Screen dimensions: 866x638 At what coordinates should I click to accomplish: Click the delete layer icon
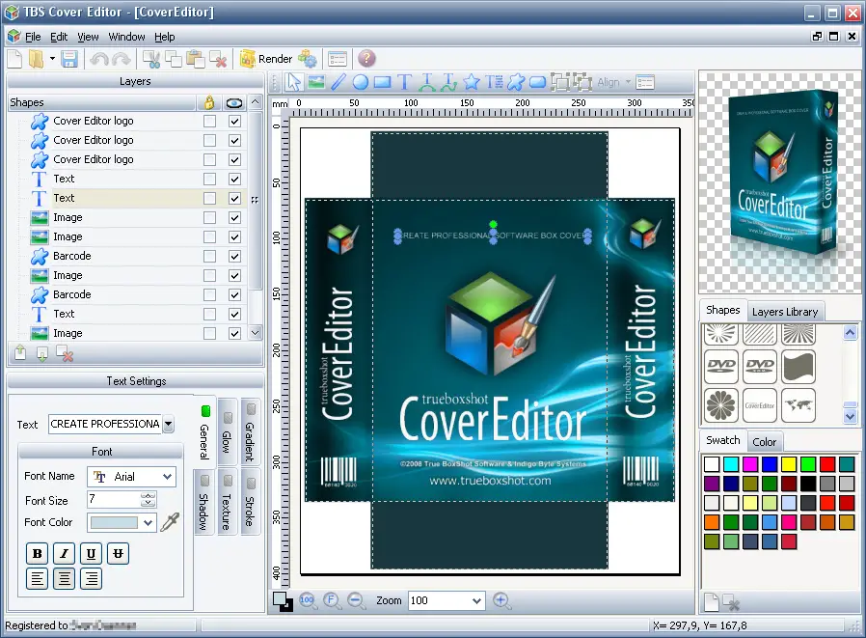pos(65,354)
